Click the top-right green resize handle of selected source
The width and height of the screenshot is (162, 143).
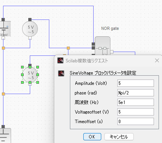click(x=37, y=67)
